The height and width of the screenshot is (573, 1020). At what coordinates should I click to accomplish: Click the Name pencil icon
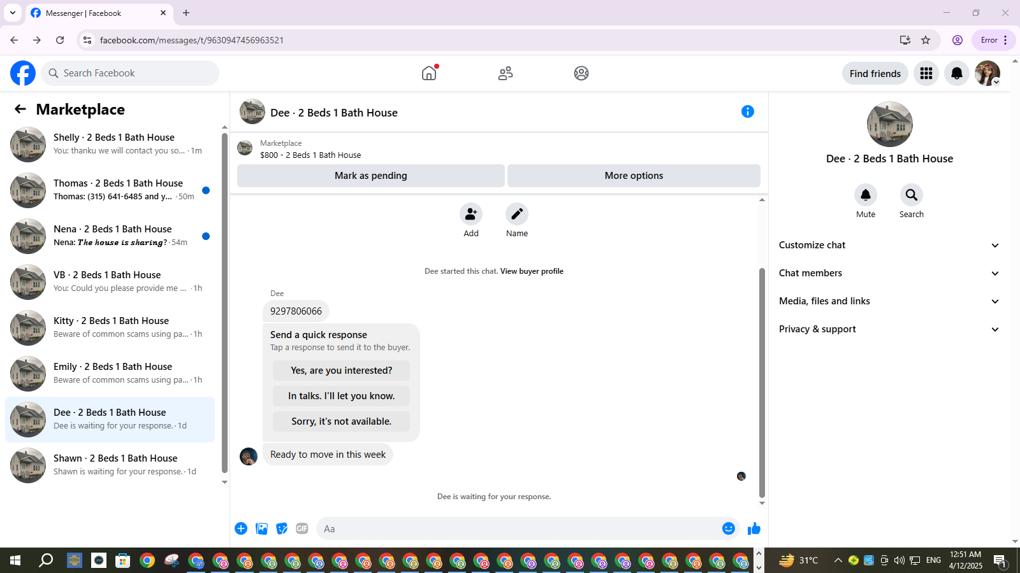pos(517,214)
